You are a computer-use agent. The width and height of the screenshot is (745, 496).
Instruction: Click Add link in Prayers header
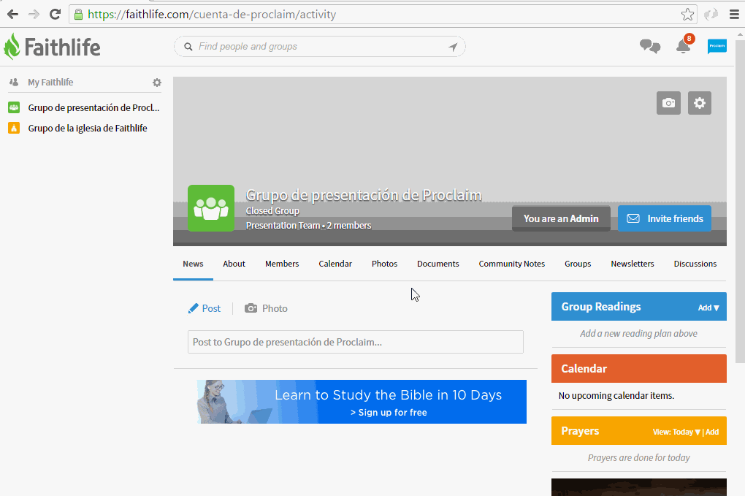(712, 432)
